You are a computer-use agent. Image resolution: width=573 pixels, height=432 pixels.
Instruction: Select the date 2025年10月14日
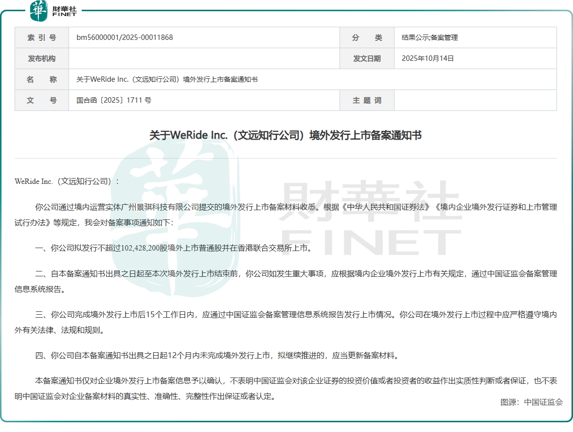(428, 58)
